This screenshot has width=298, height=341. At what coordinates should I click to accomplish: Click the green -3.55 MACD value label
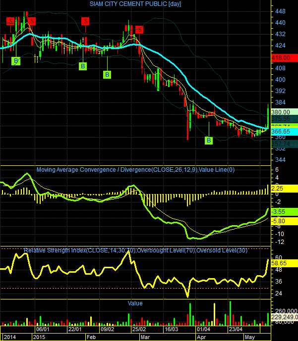[285, 212]
